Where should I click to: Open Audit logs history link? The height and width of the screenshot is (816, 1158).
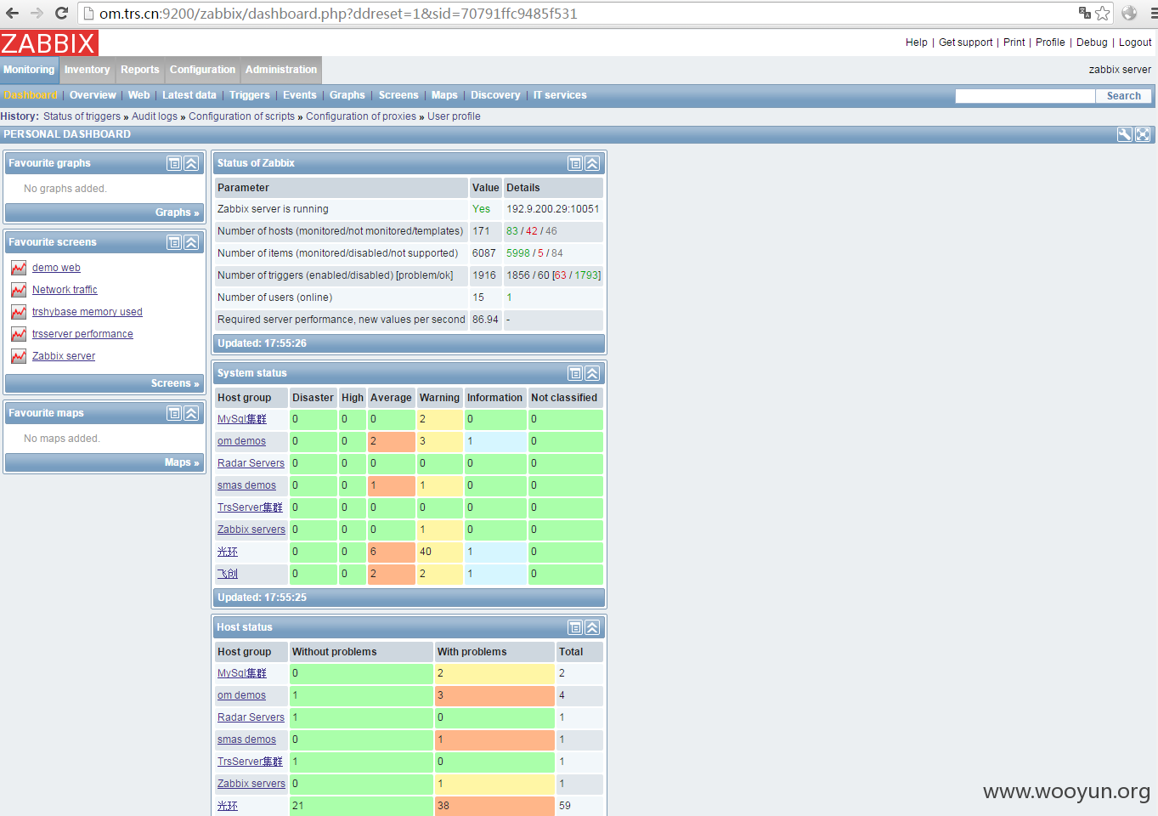[x=155, y=116]
